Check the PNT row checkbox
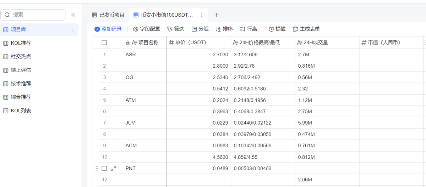Image resolution: width=426 pixels, height=187 pixels. [x=104, y=168]
